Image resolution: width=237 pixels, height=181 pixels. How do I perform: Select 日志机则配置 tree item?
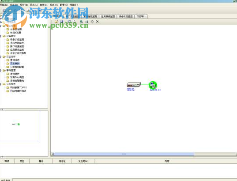click(x=17, y=67)
